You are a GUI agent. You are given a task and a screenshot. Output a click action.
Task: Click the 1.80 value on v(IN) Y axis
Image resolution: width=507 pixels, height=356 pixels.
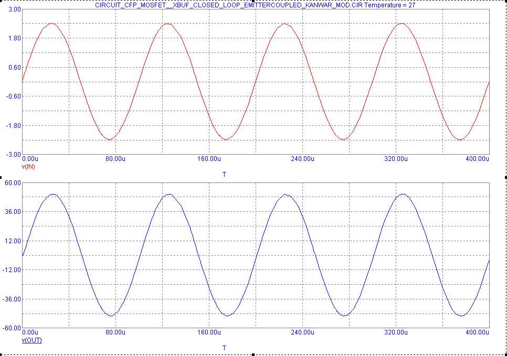(x=15, y=38)
